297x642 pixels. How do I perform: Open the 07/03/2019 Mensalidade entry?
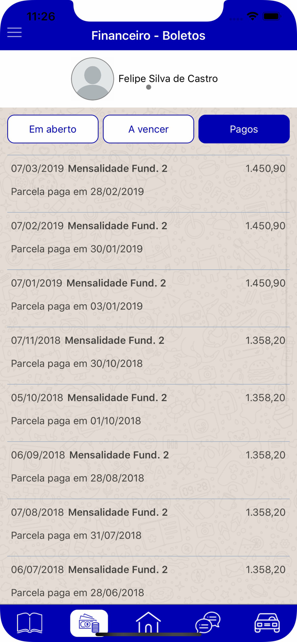pyautogui.click(x=148, y=180)
